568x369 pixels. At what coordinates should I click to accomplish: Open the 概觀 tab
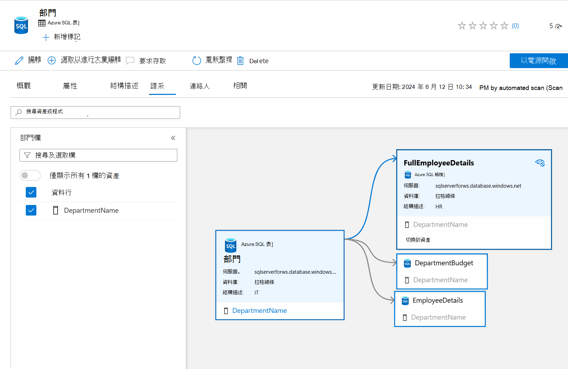[23, 85]
